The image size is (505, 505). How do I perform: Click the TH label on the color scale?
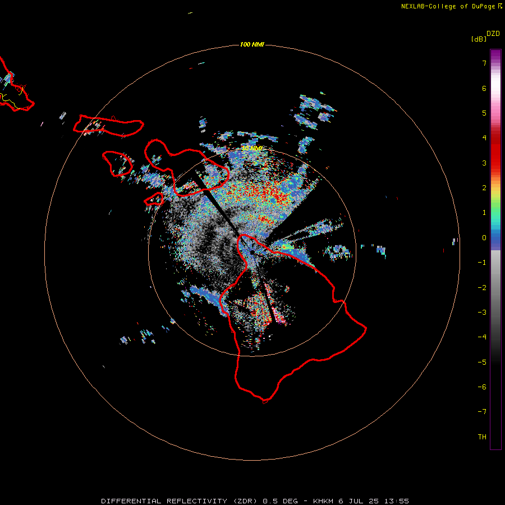482,437
